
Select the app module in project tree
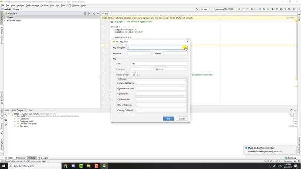52,17
